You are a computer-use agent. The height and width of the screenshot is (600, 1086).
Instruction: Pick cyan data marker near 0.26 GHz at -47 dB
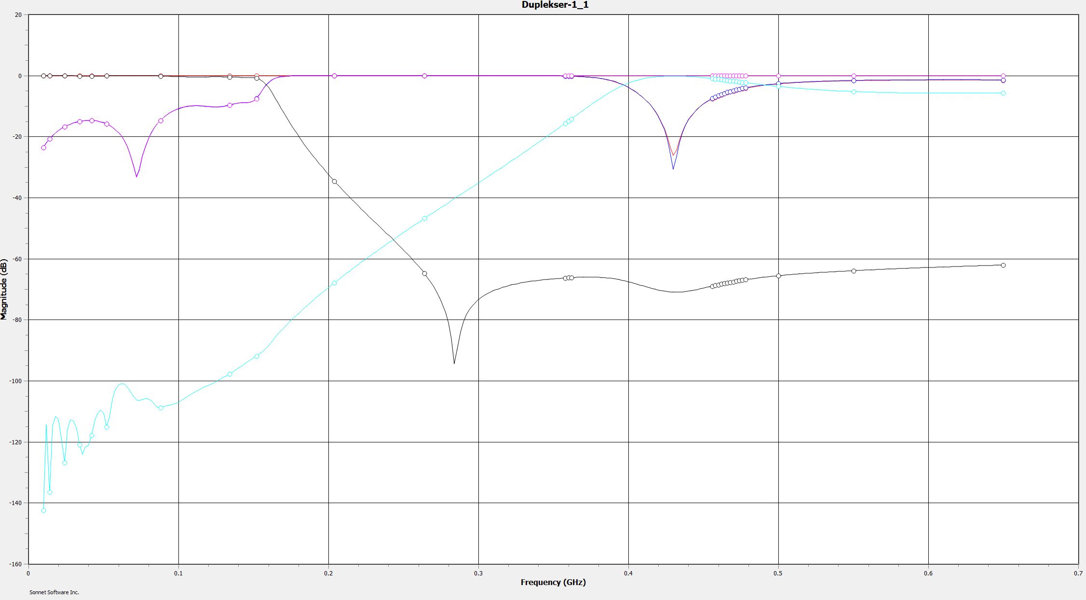pyautogui.click(x=424, y=218)
